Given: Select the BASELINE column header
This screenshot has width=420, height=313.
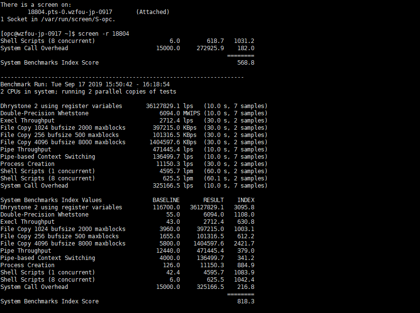Looking at the screenshot, I should coord(166,200).
